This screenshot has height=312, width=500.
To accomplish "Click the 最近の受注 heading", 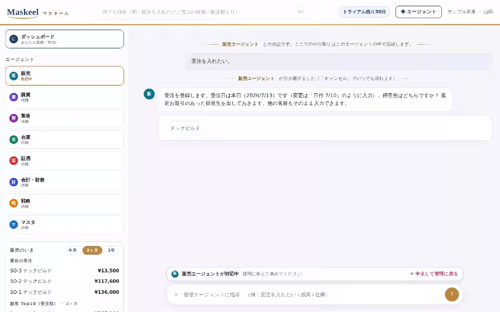I will click(21, 260).
